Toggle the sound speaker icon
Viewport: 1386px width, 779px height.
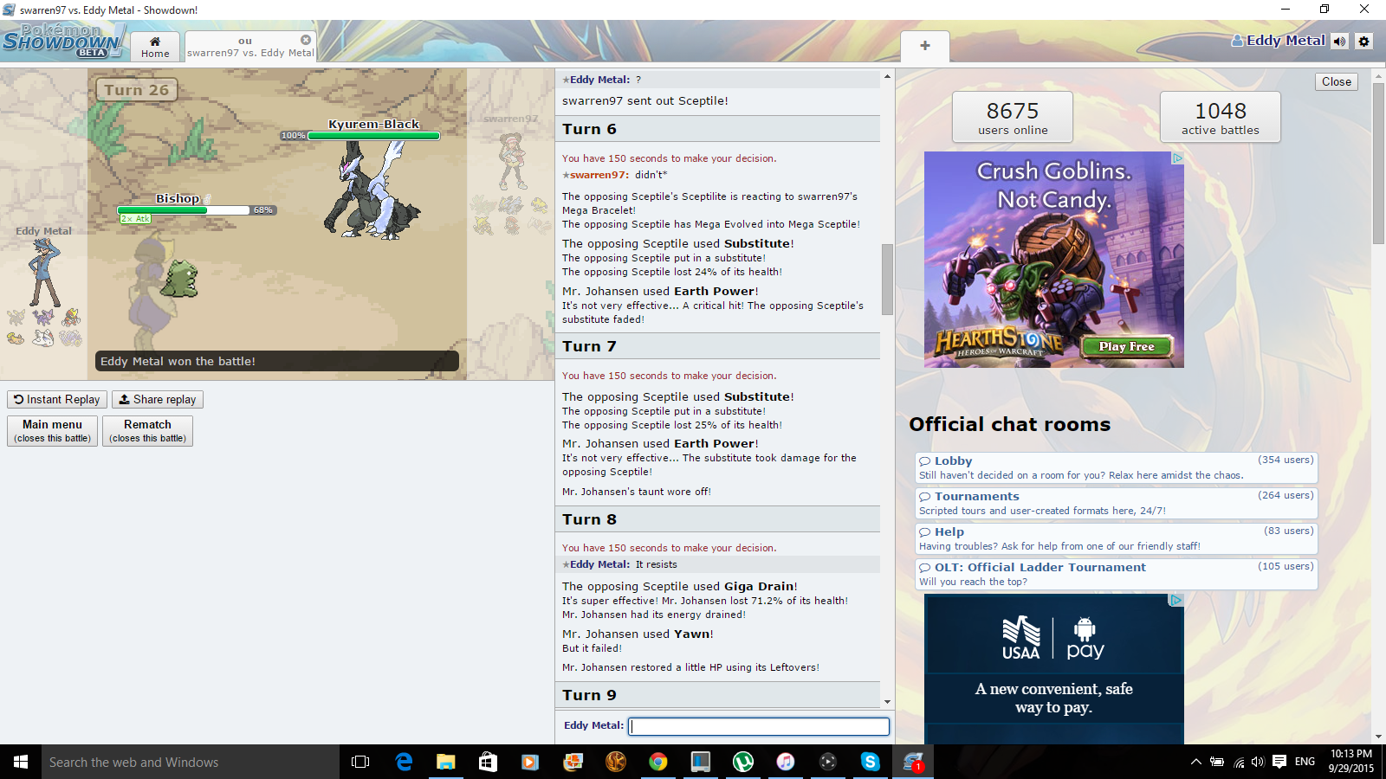(1340, 42)
